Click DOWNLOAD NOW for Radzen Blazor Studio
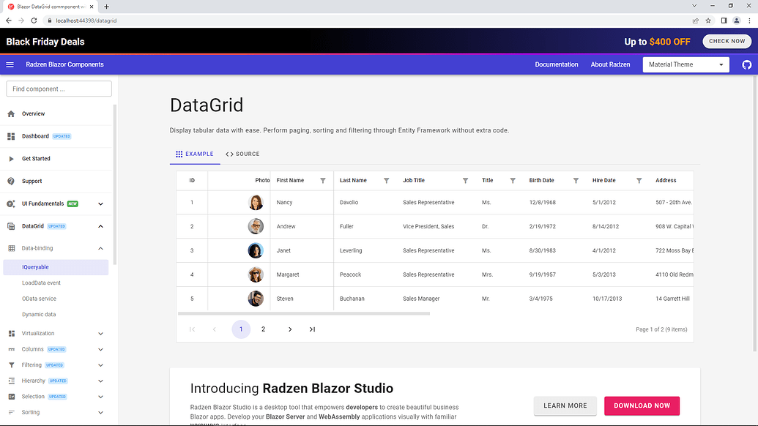 click(641, 406)
